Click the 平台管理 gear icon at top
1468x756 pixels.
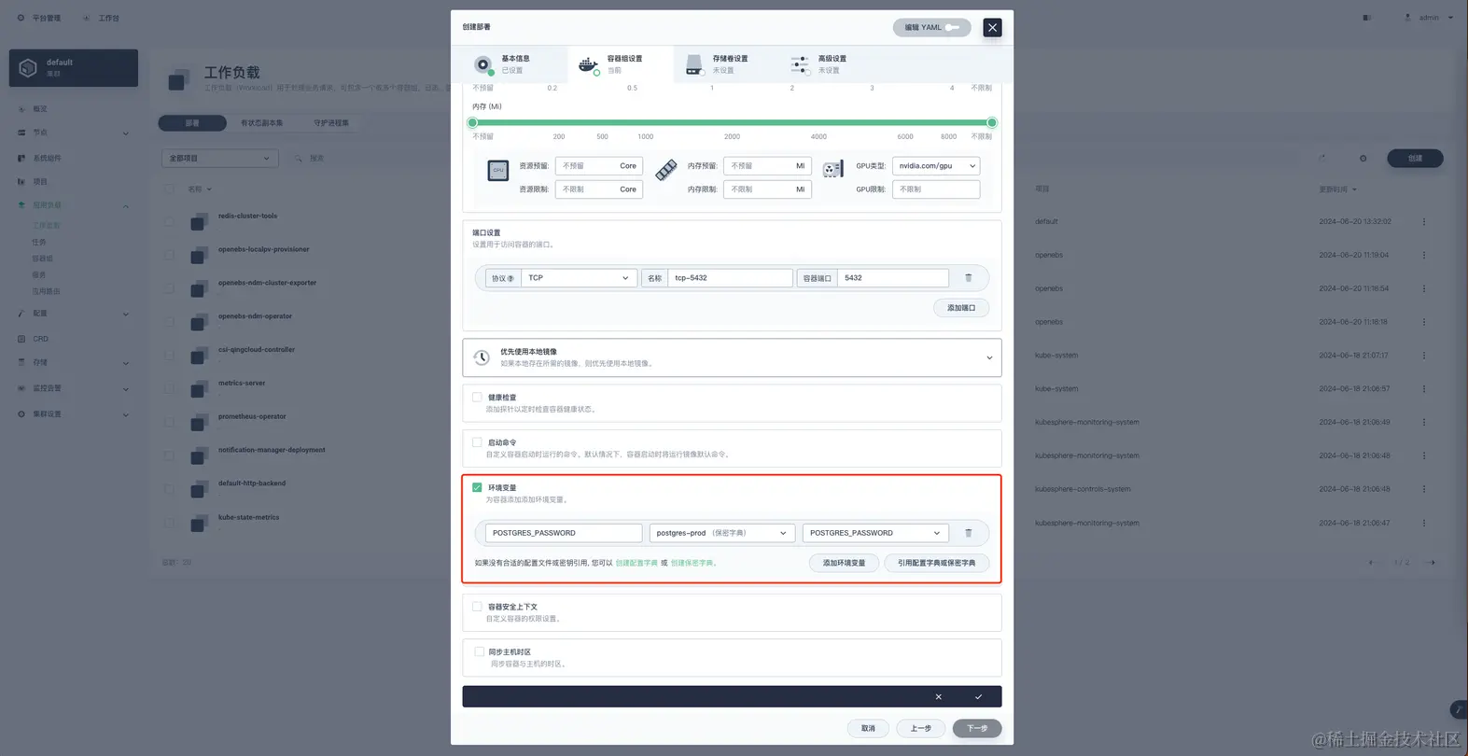tap(21, 18)
